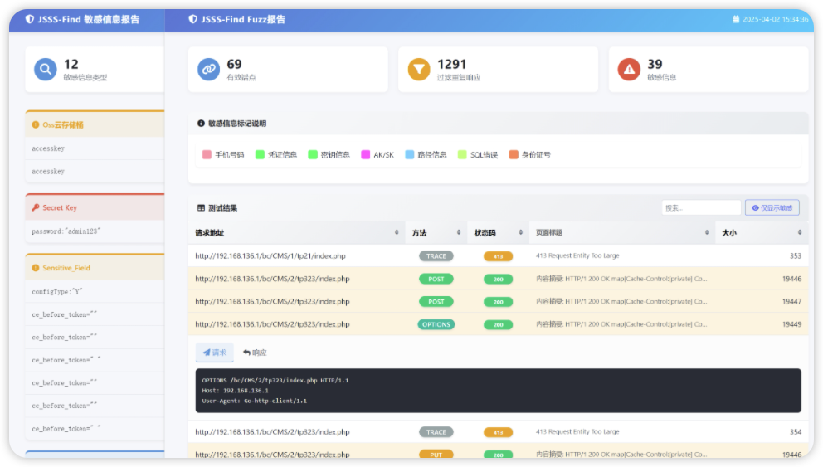823x467 pixels.
Task: Switch to the 响应 tab
Action: [x=255, y=353]
